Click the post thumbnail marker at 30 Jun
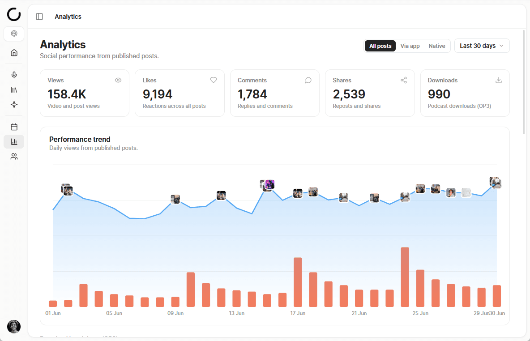Image resolution: width=530 pixels, height=341 pixels. [496, 183]
